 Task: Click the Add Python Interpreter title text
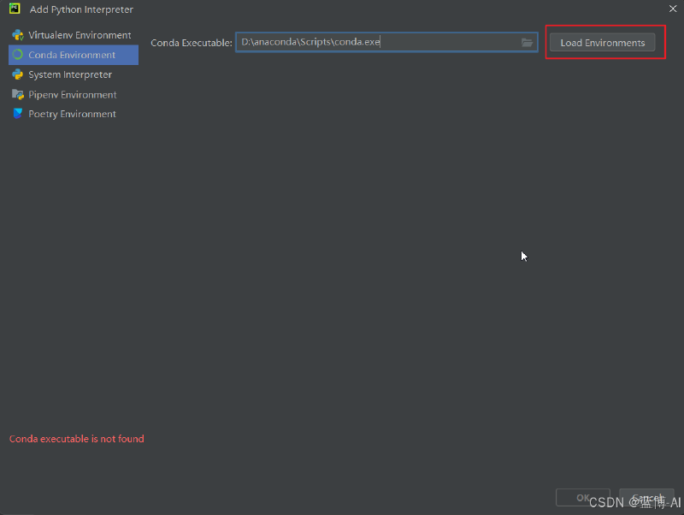tap(81, 9)
